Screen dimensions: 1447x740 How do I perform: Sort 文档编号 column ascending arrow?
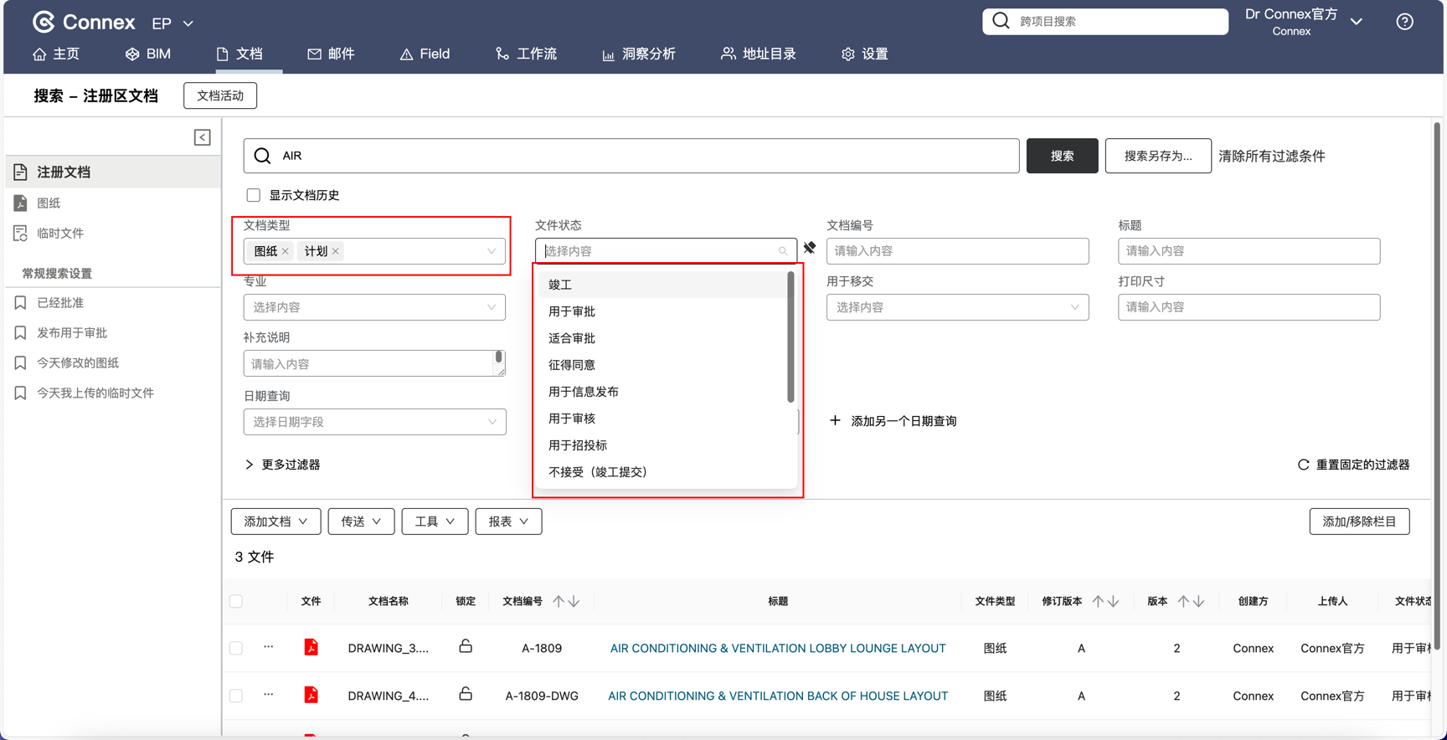coord(559,601)
